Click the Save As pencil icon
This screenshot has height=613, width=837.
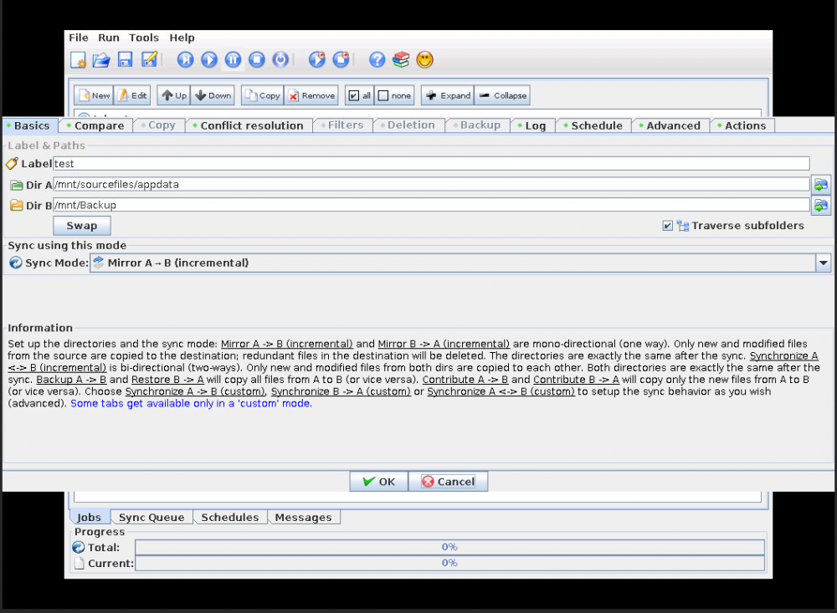pos(150,59)
